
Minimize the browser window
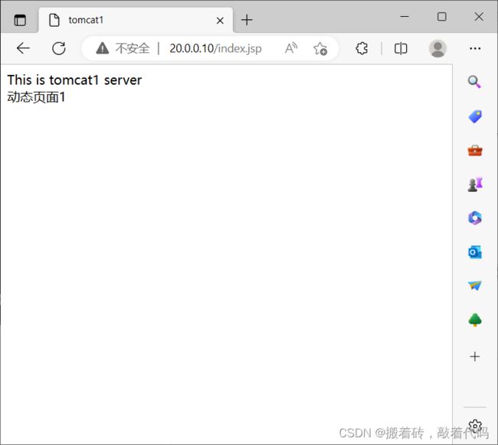tap(405, 17)
